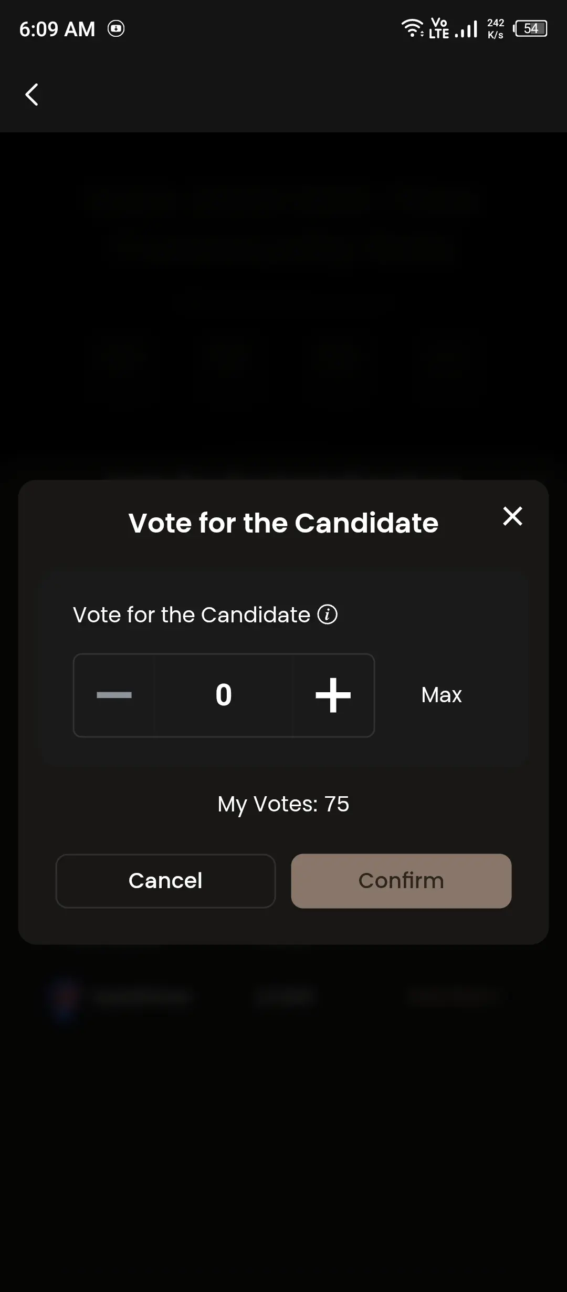Close the Vote for the Candidate dialog
The height and width of the screenshot is (1292, 567).
pyautogui.click(x=512, y=516)
